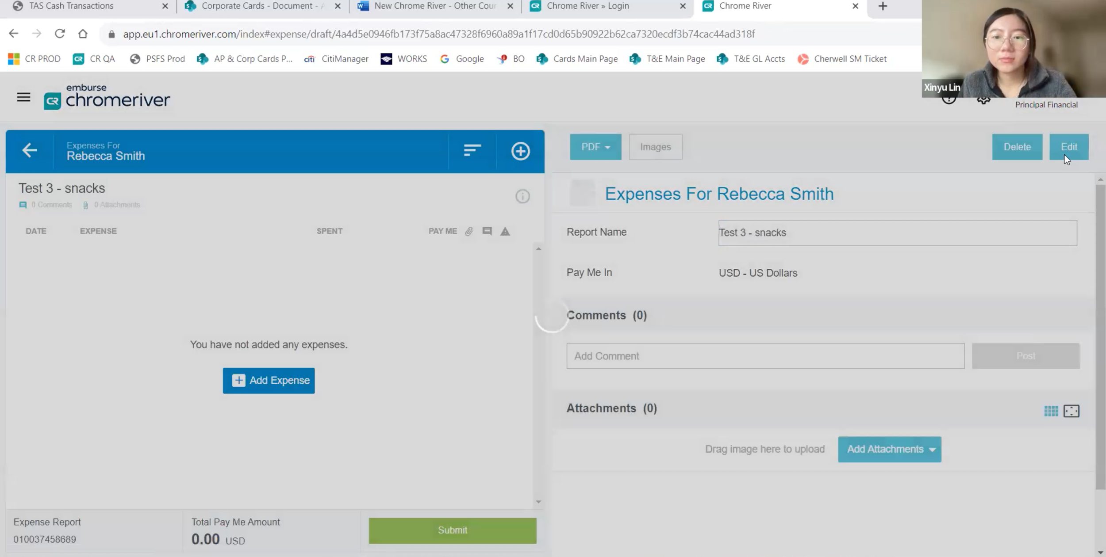Open the CitiManager bookmark

click(x=337, y=59)
